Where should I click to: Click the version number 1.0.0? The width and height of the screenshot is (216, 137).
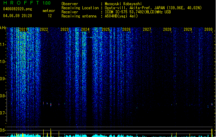[47, 3]
